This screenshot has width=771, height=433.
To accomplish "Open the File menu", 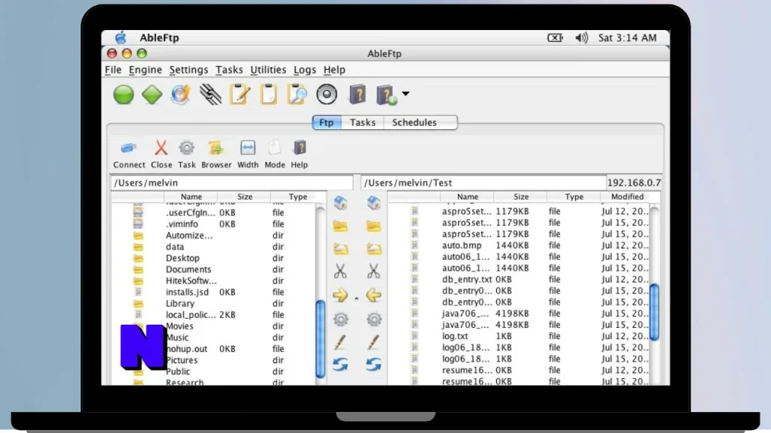I will tap(113, 70).
